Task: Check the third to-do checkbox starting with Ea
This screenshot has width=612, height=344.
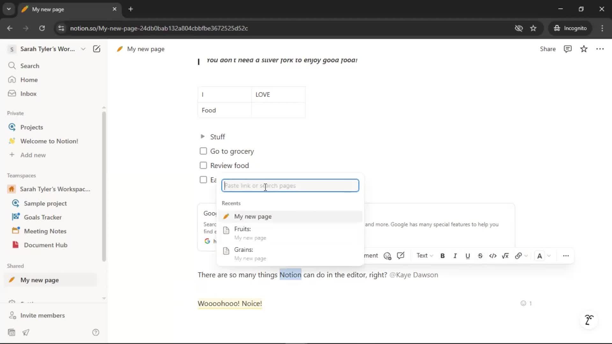Action: 203,180
